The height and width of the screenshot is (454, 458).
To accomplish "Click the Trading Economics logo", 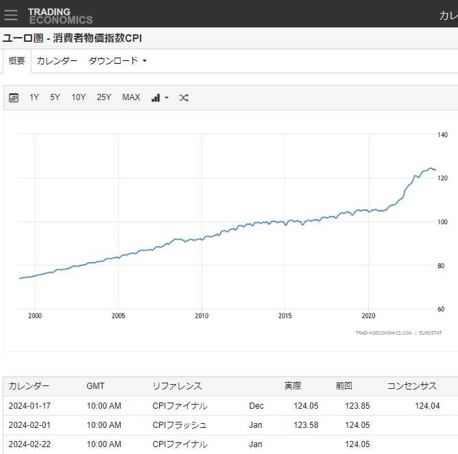I will click(60, 15).
